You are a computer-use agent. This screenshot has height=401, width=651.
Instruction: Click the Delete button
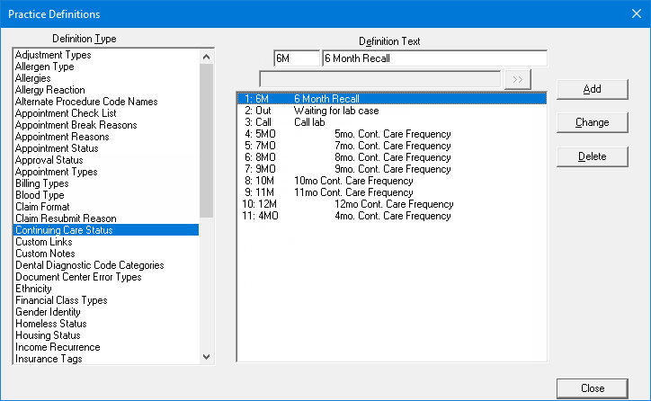pos(592,156)
